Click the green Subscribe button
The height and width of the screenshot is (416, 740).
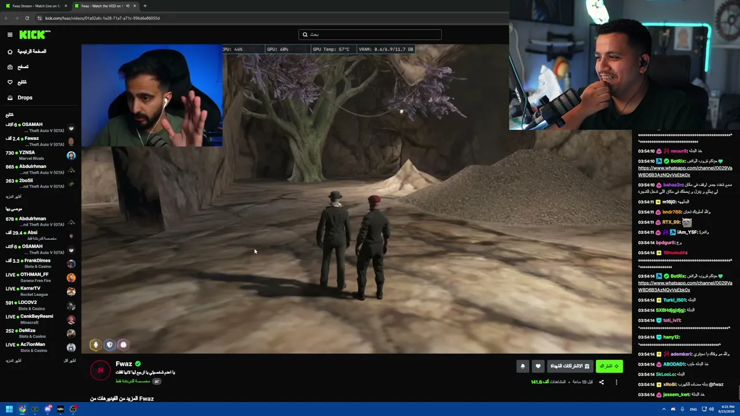[609, 366]
